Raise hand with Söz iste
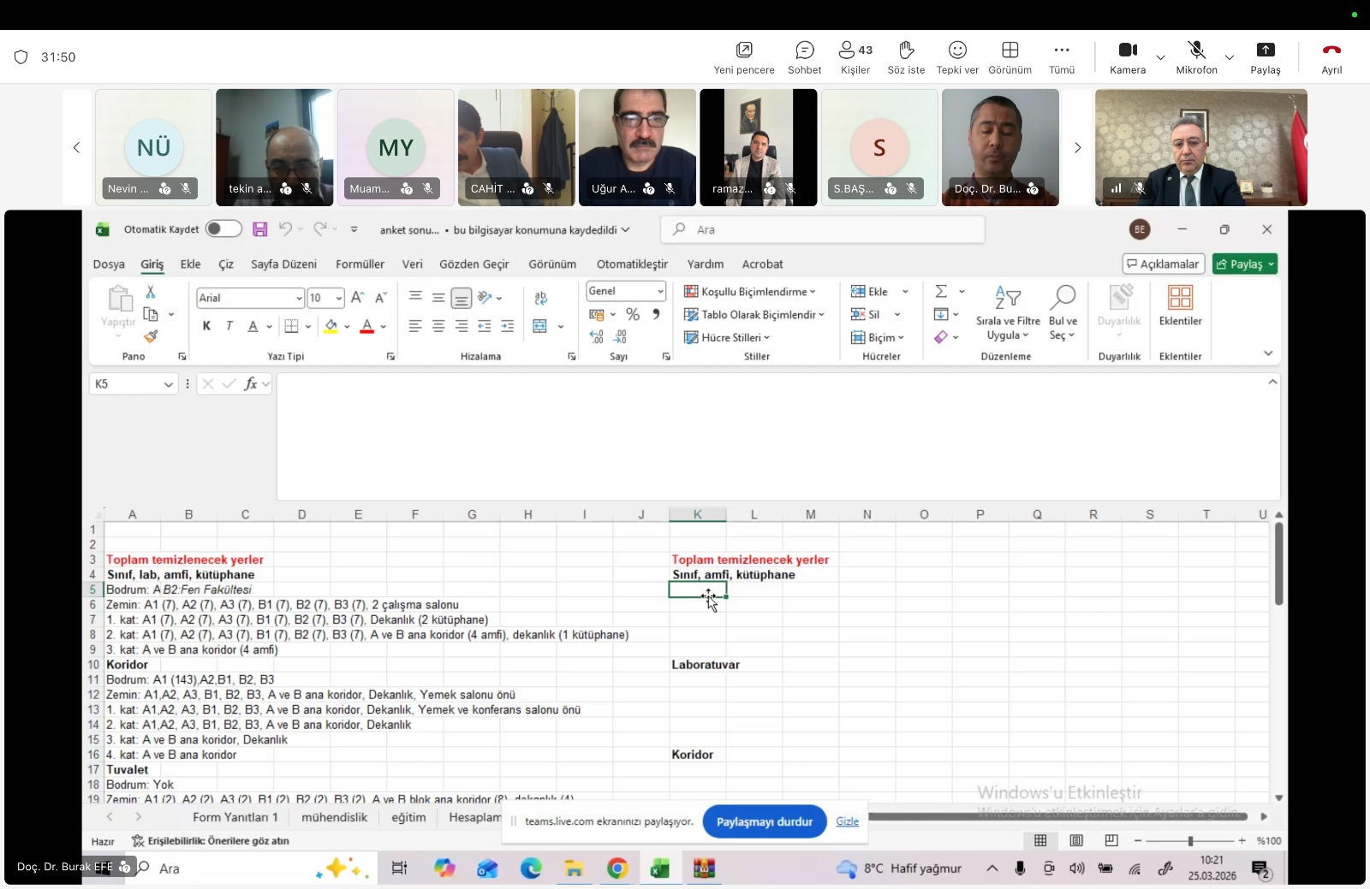 tap(906, 57)
